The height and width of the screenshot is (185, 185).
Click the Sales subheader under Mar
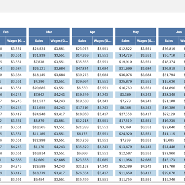[39, 41]
